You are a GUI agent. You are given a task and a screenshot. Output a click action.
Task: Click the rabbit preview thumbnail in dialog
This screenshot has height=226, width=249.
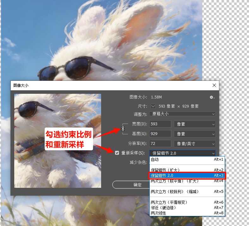point(58,141)
